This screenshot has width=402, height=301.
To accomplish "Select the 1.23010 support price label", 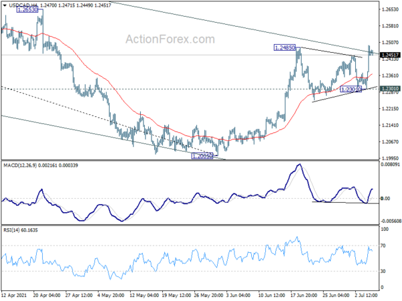I will coord(350,90).
